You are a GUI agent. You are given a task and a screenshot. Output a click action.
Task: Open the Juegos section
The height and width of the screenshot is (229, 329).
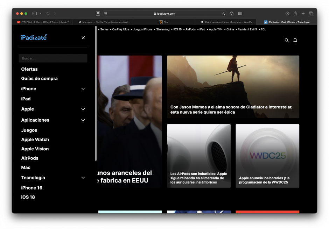point(29,130)
